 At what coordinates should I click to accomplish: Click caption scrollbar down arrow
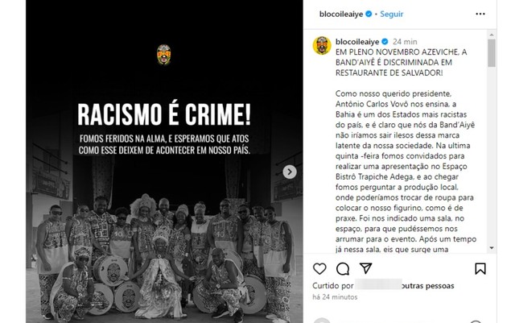(492, 247)
